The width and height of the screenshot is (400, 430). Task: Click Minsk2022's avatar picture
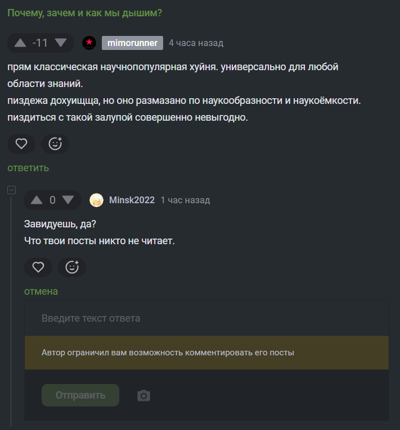[97, 200]
